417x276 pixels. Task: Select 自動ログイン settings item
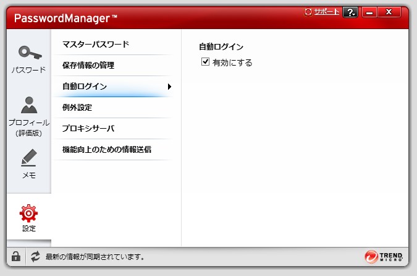[x=113, y=86]
